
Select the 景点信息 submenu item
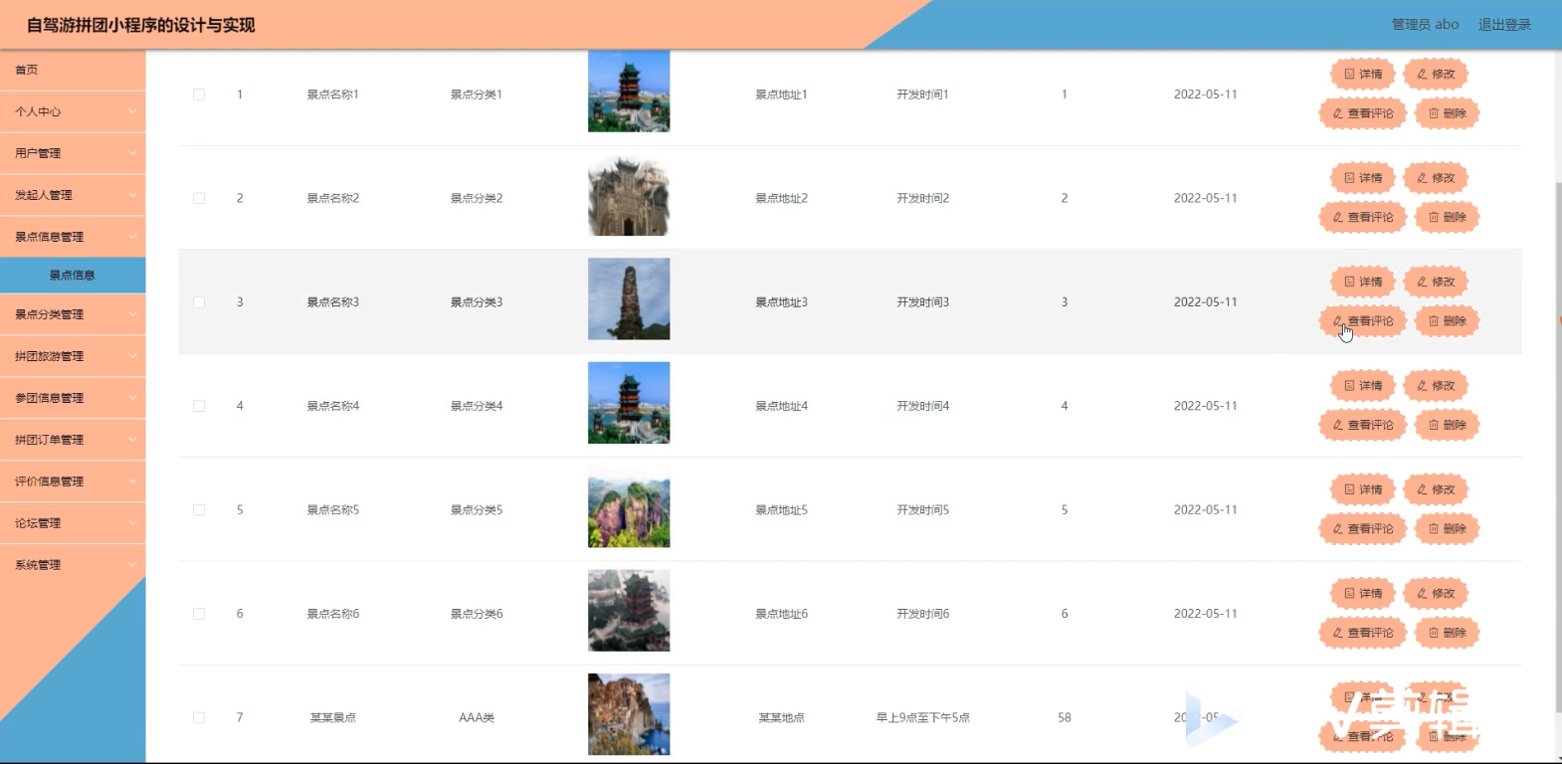coord(73,276)
